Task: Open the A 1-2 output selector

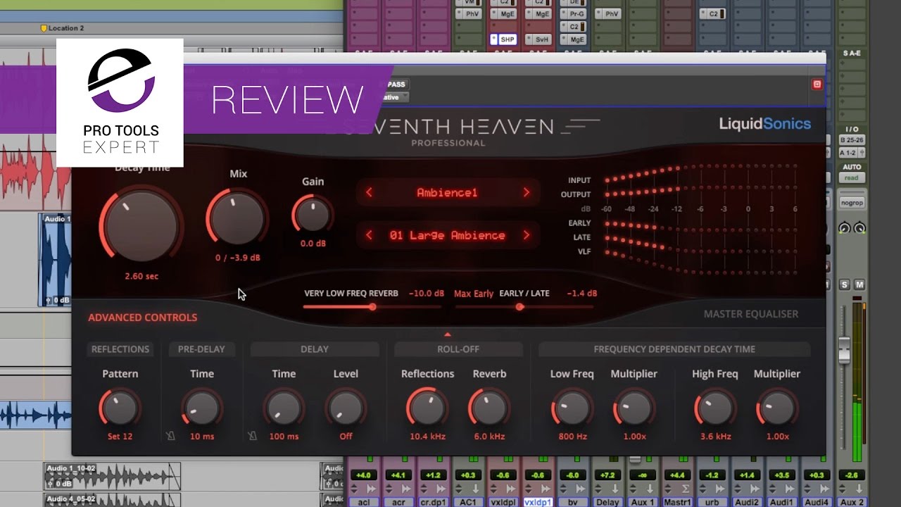Action: click(x=852, y=153)
